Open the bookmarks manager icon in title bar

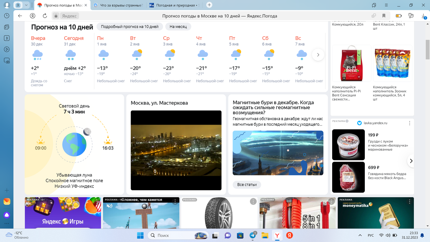coord(374,5)
